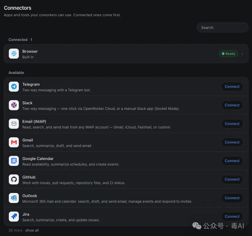The width and height of the screenshot is (252, 236).
Task: Click the GitHub octocat icon
Action: click(14, 179)
